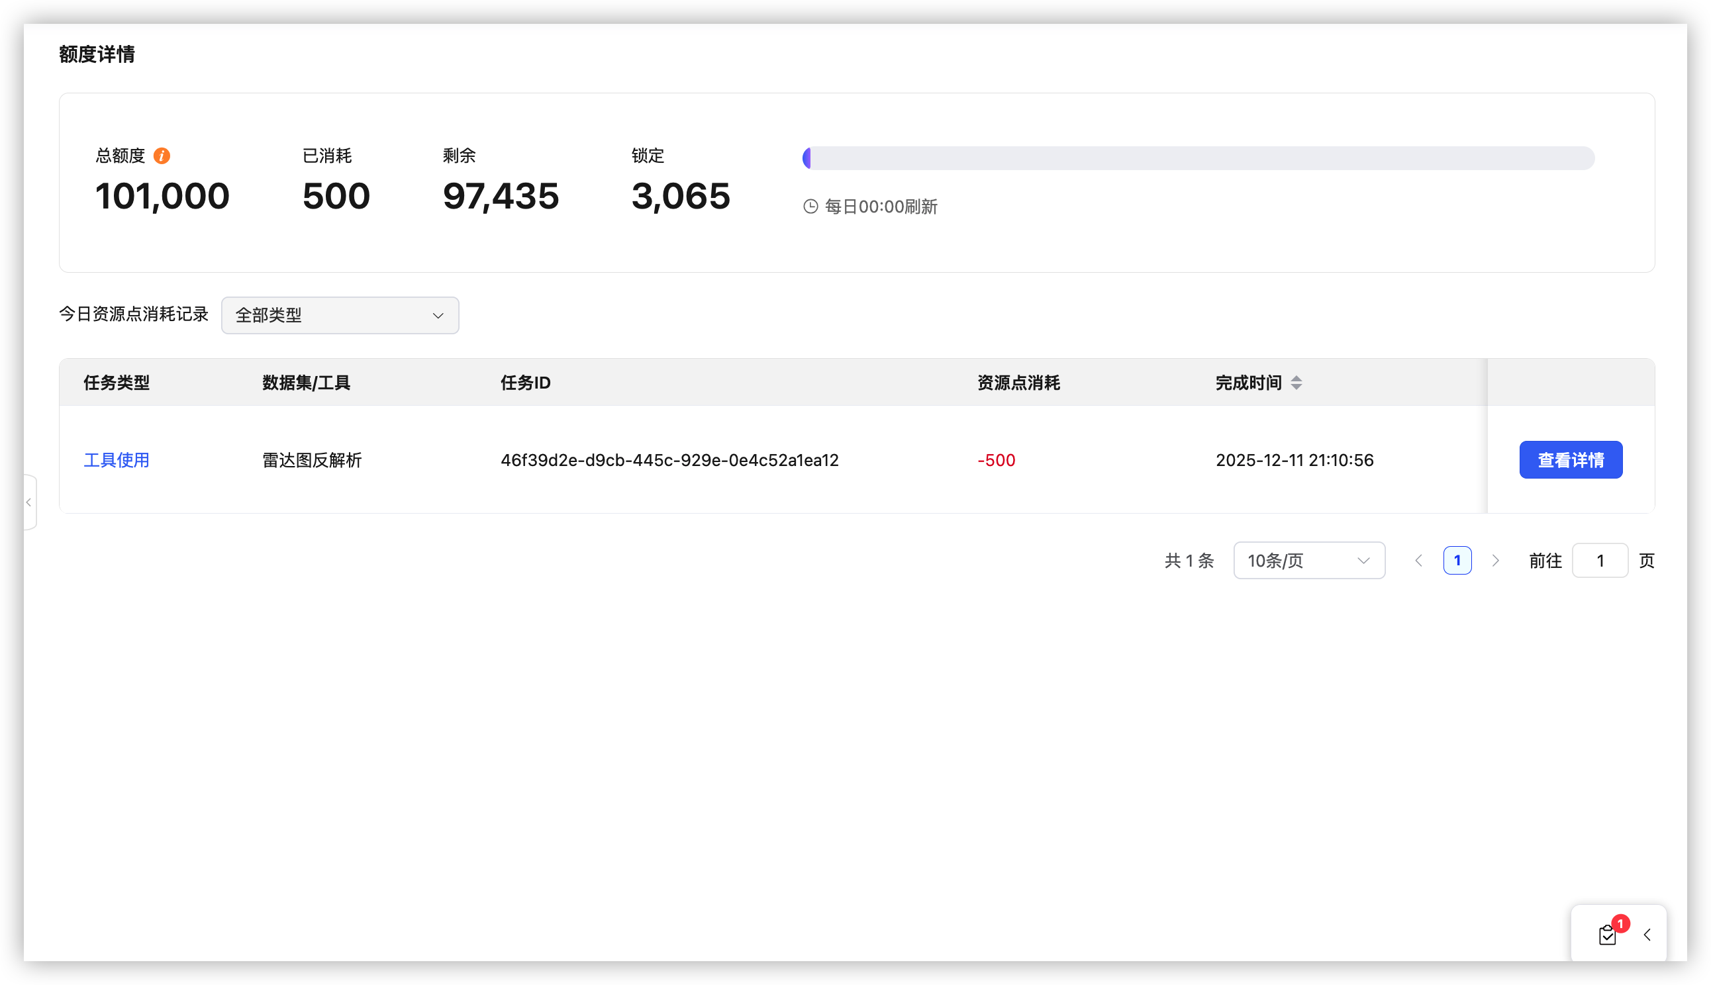Select the 雷达图反解析 table row
Screen dimensions: 1711x985
point(312,460)
